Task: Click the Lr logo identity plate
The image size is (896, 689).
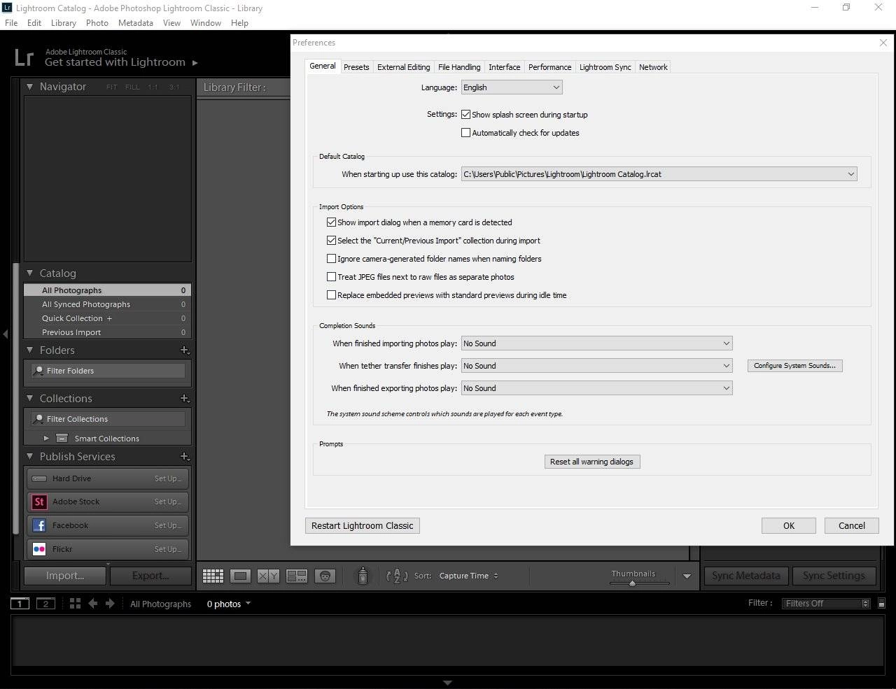Action: (x=24, y=57)
